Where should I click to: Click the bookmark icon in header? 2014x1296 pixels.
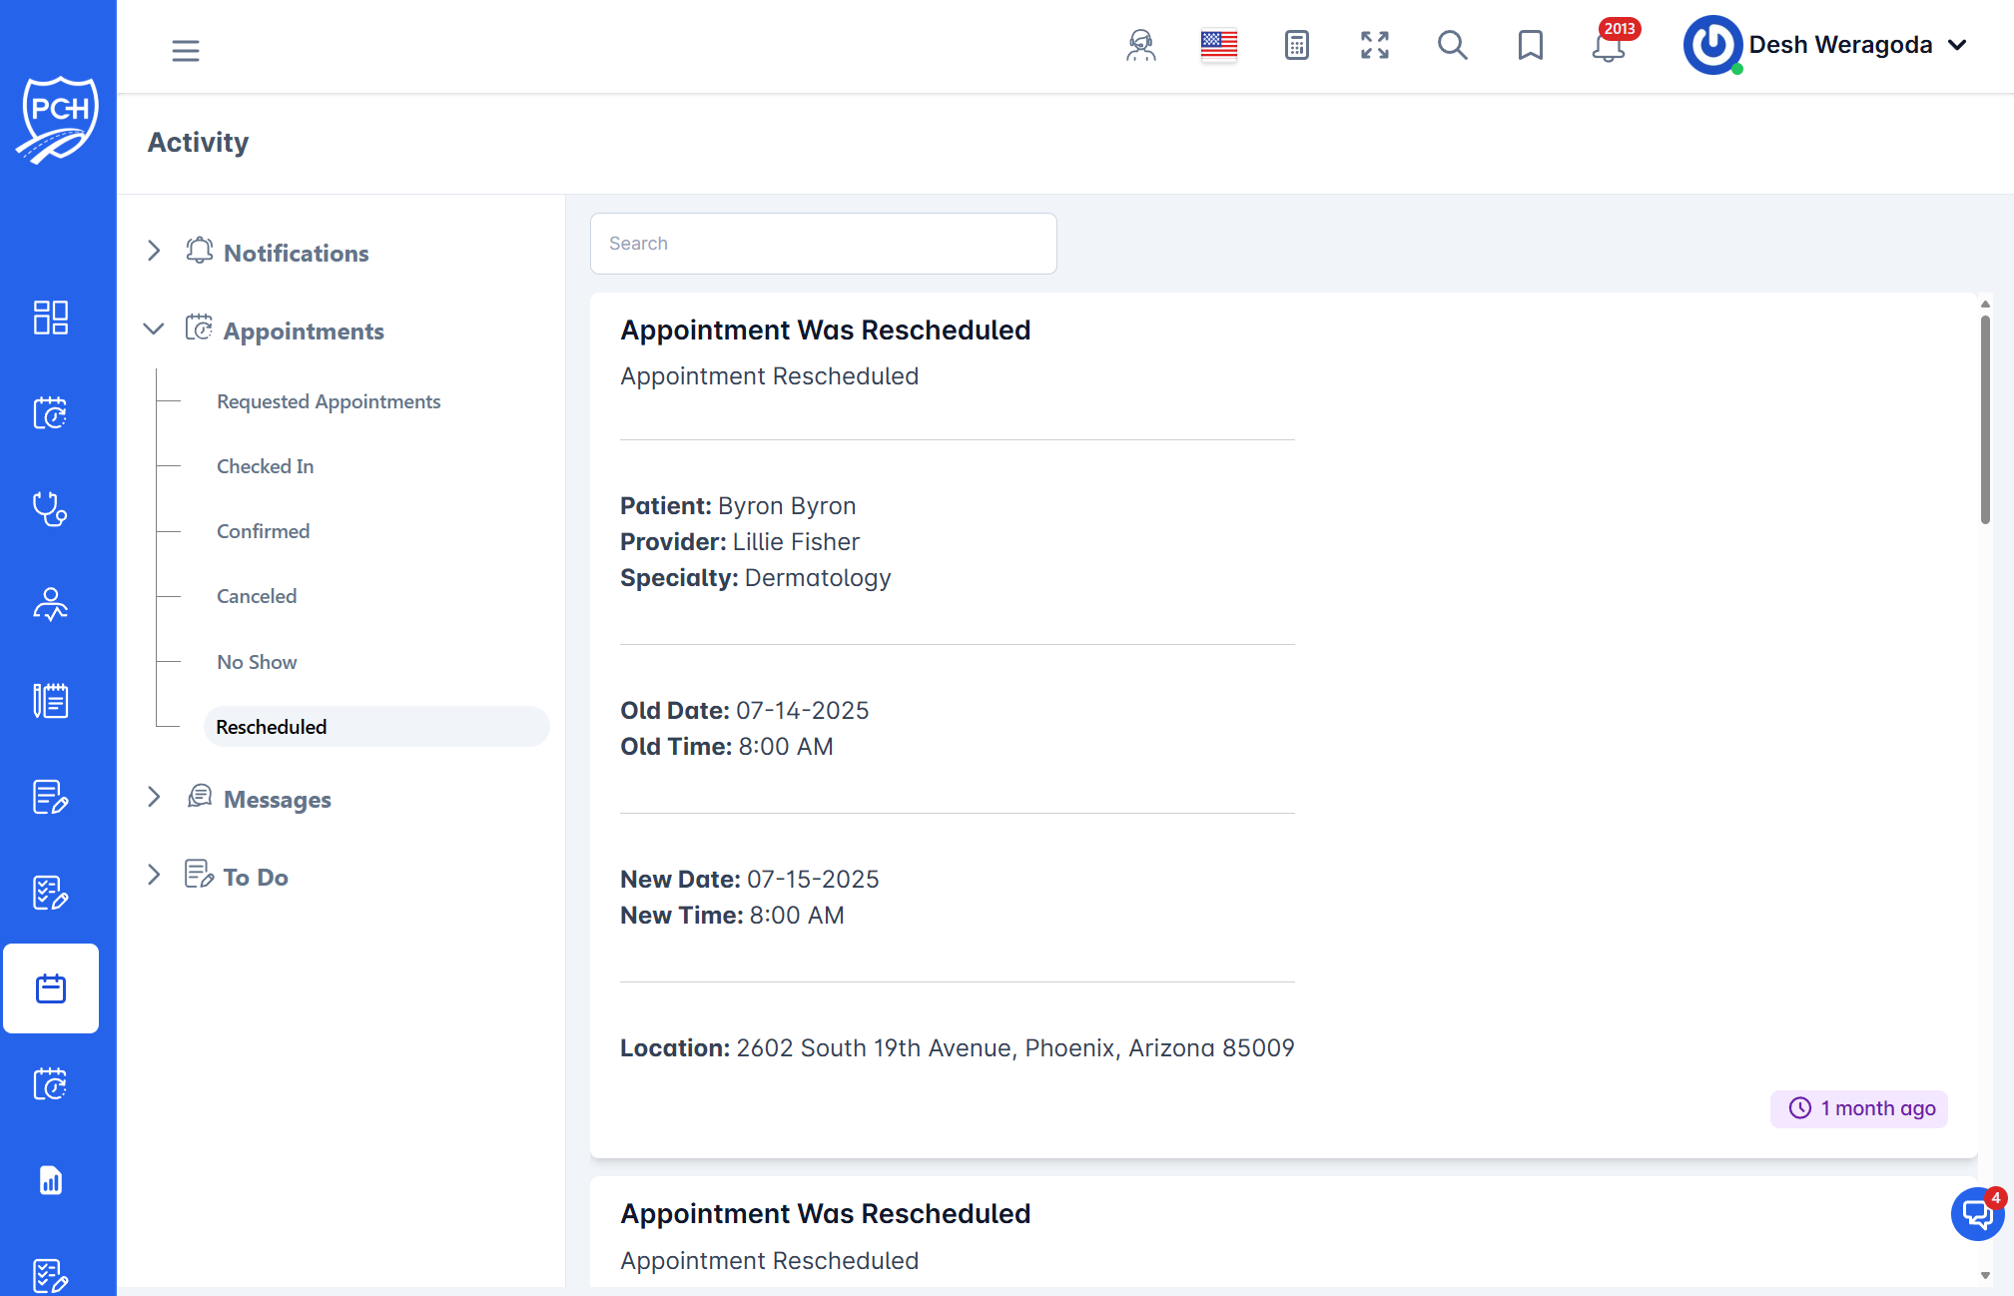pyautogui.click(x=1530, y=46)
